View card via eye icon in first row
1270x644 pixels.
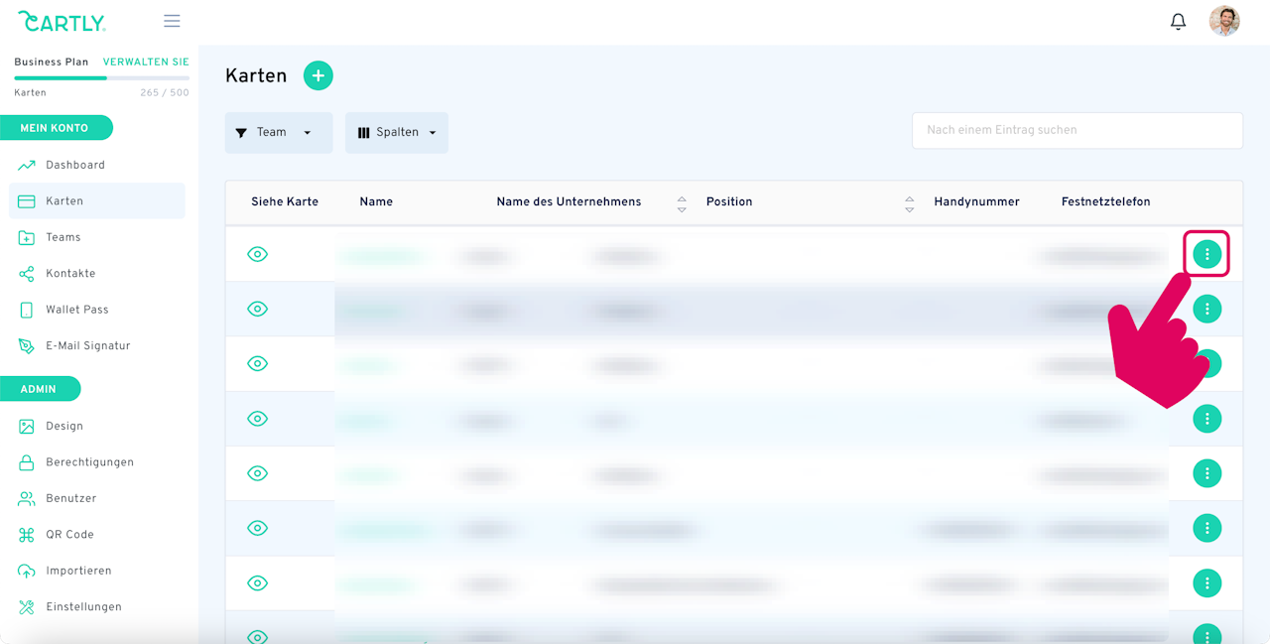tap(257, 254)
